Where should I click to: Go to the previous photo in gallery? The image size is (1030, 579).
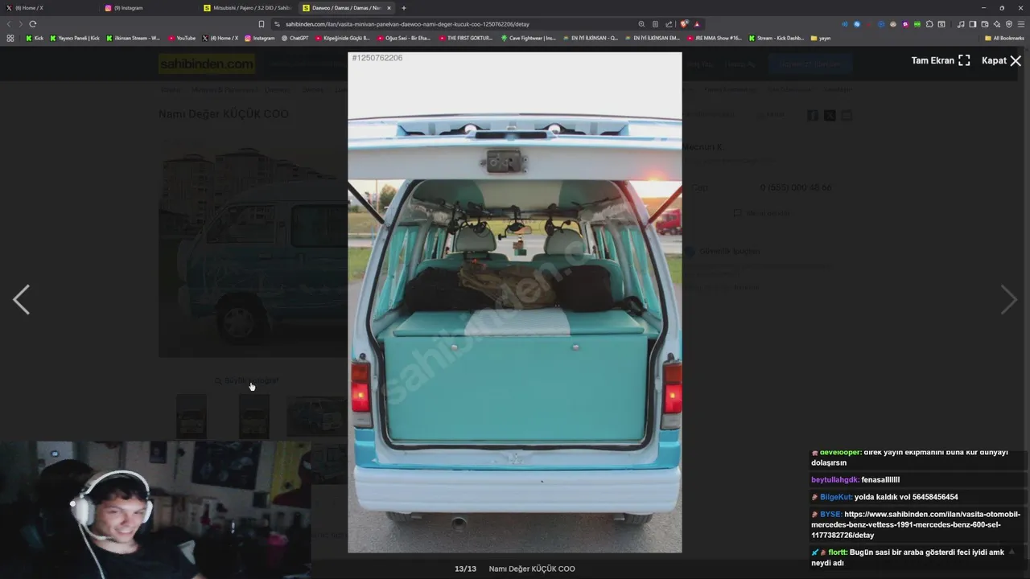click(22, 299)
